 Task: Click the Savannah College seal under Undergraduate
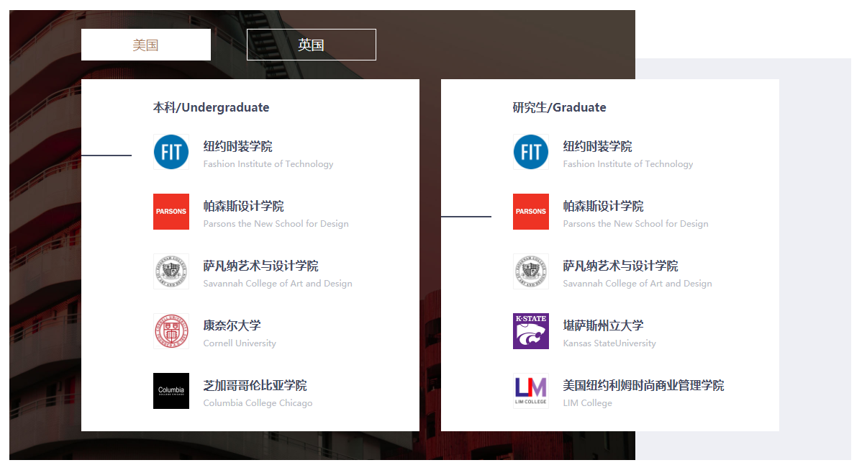[x=171, y=271]
